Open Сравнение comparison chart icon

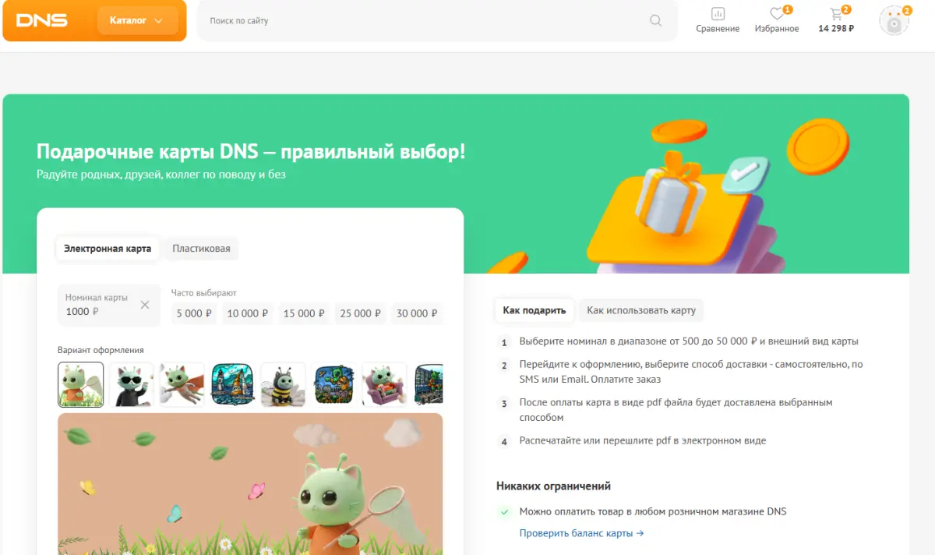718,13
